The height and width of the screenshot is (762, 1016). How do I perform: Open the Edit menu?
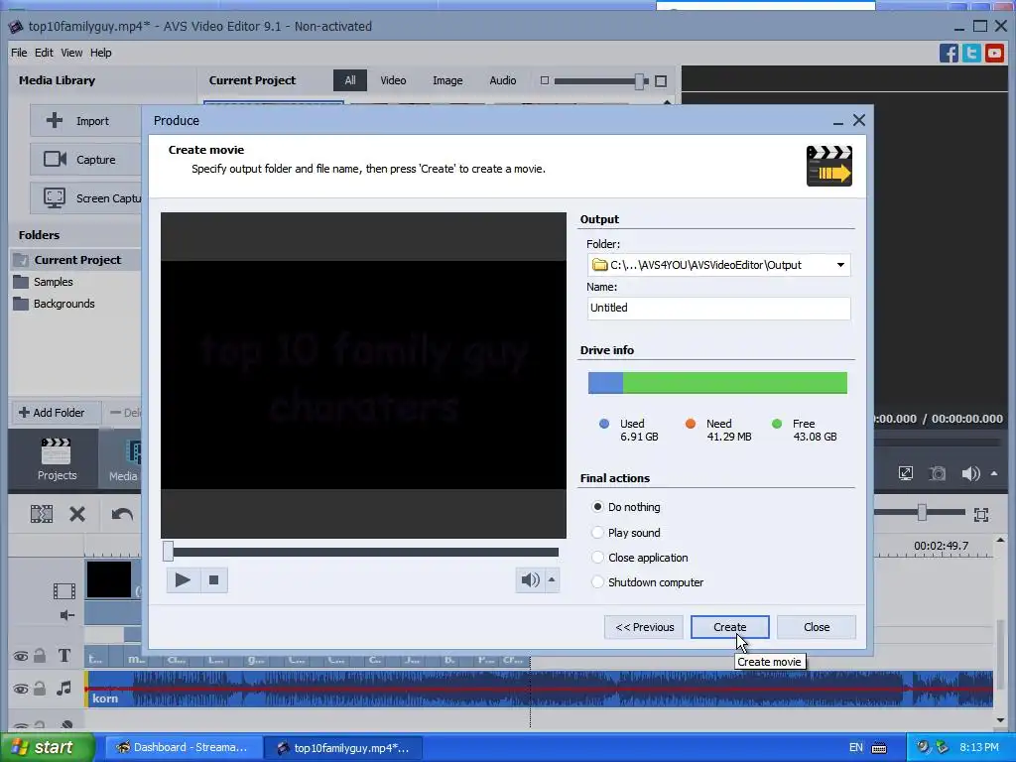(44, 53)
